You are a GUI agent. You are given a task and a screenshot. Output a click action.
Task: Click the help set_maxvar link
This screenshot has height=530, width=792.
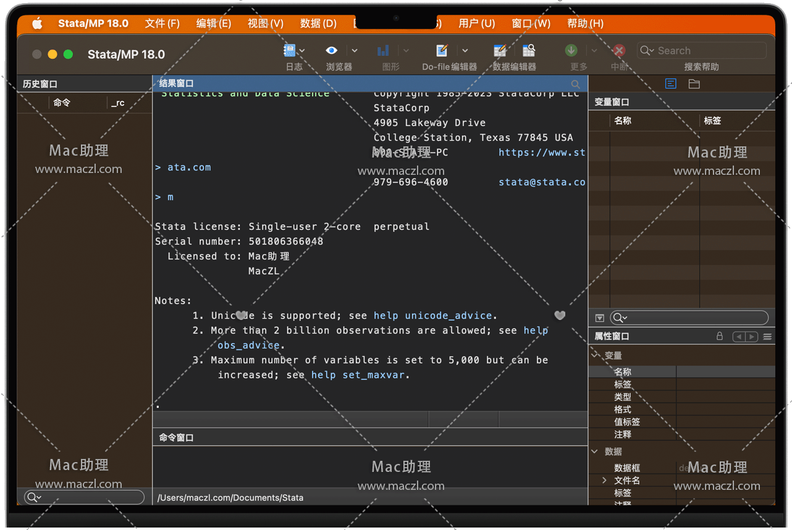point(359,375)
